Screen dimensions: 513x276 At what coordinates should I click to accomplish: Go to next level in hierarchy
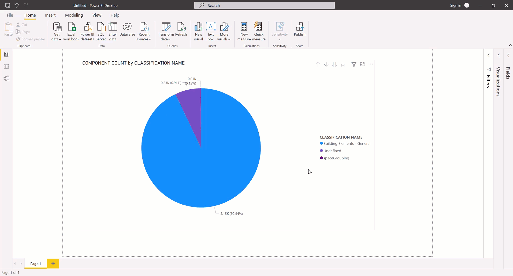[x=334, y=64]
